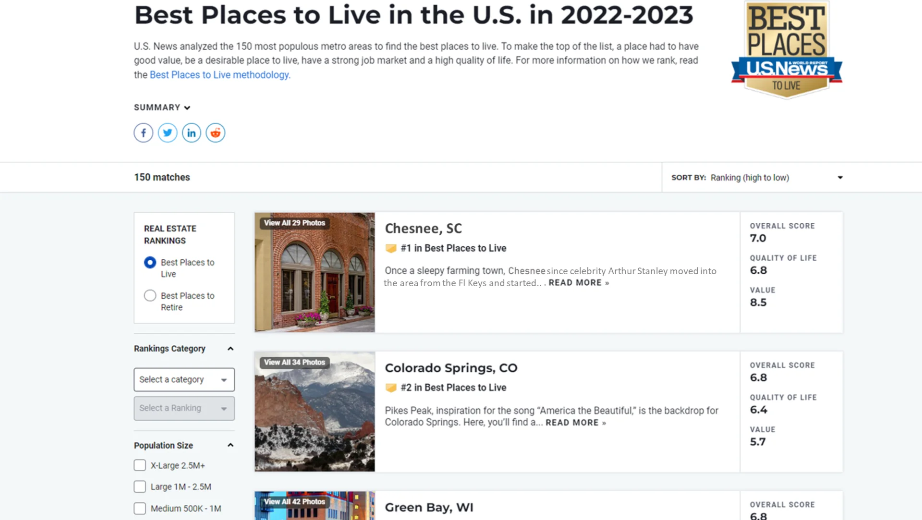Share on Reddit using its icon

click(216, 133)
